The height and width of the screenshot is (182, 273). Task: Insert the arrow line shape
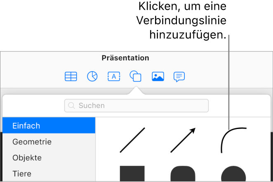pos(183,140)
